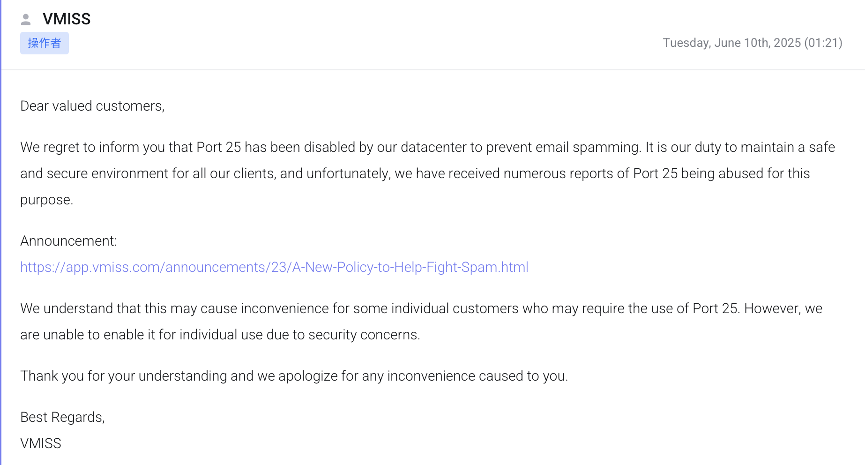Click the word "purpose." ending first paragraph
Image resolution: width=865 pixels, height=465 pixels.
(x=47, y=200)
